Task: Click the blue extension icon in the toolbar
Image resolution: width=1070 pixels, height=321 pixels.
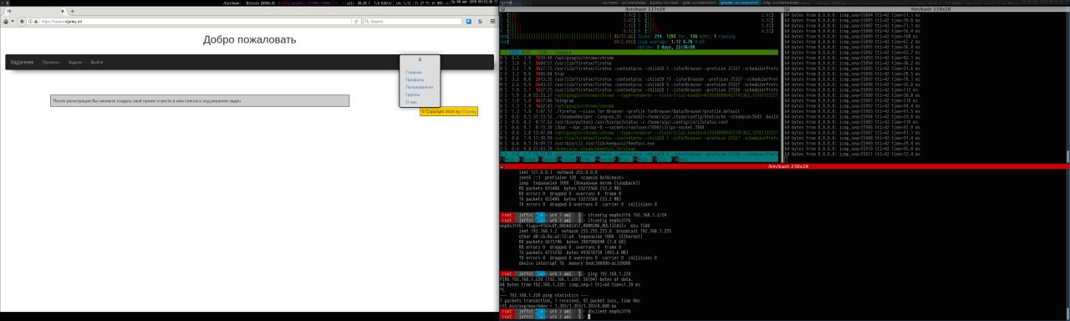Action: 468,21
